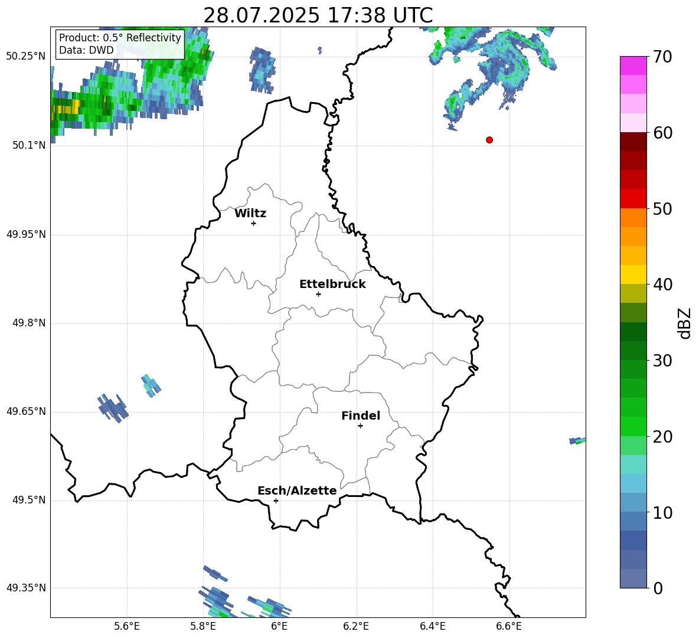Click the Ettelbruck station cross marker

coord(318,294)
